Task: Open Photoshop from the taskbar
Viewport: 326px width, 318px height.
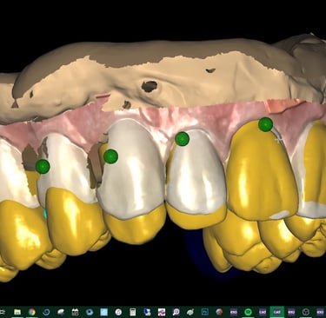Action: [x=205, y=312]
